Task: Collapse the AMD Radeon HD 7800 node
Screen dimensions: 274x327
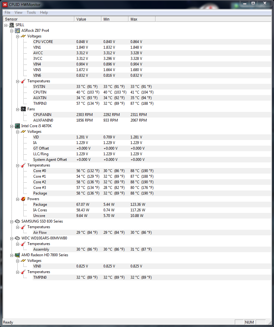Action: pyautogui.click(x=12, y=255)
